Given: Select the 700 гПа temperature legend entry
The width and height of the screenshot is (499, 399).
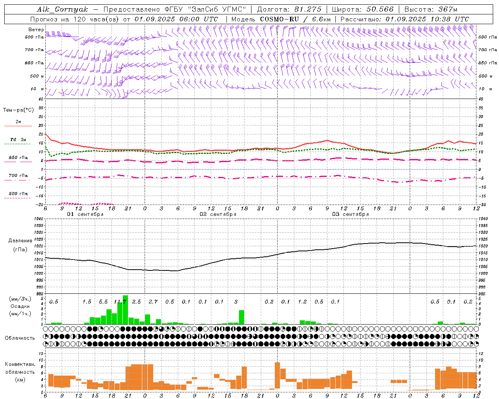Looking at the screenshot, I should pyautogui.click(x=18, y=176).
